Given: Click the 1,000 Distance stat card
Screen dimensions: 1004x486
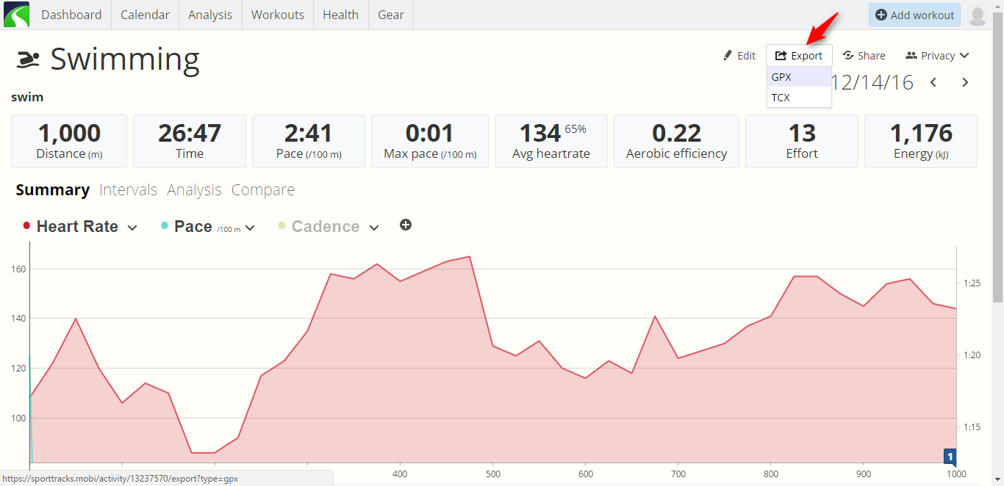Looking at the screenshot, I should tap(69, 141).
